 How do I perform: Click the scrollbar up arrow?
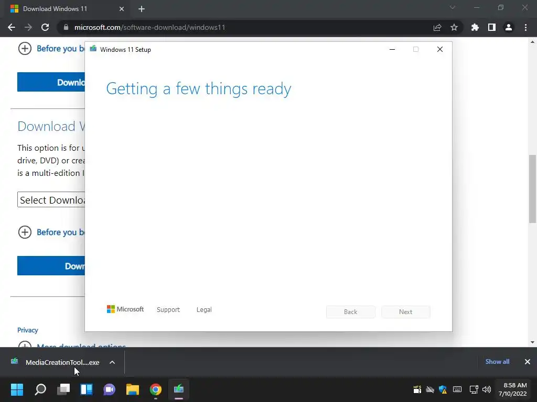click(532, 42)
